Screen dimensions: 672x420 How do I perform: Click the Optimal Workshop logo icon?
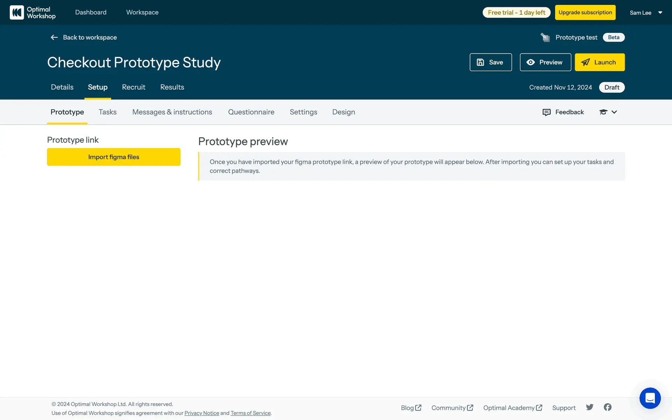coord(17,13)
